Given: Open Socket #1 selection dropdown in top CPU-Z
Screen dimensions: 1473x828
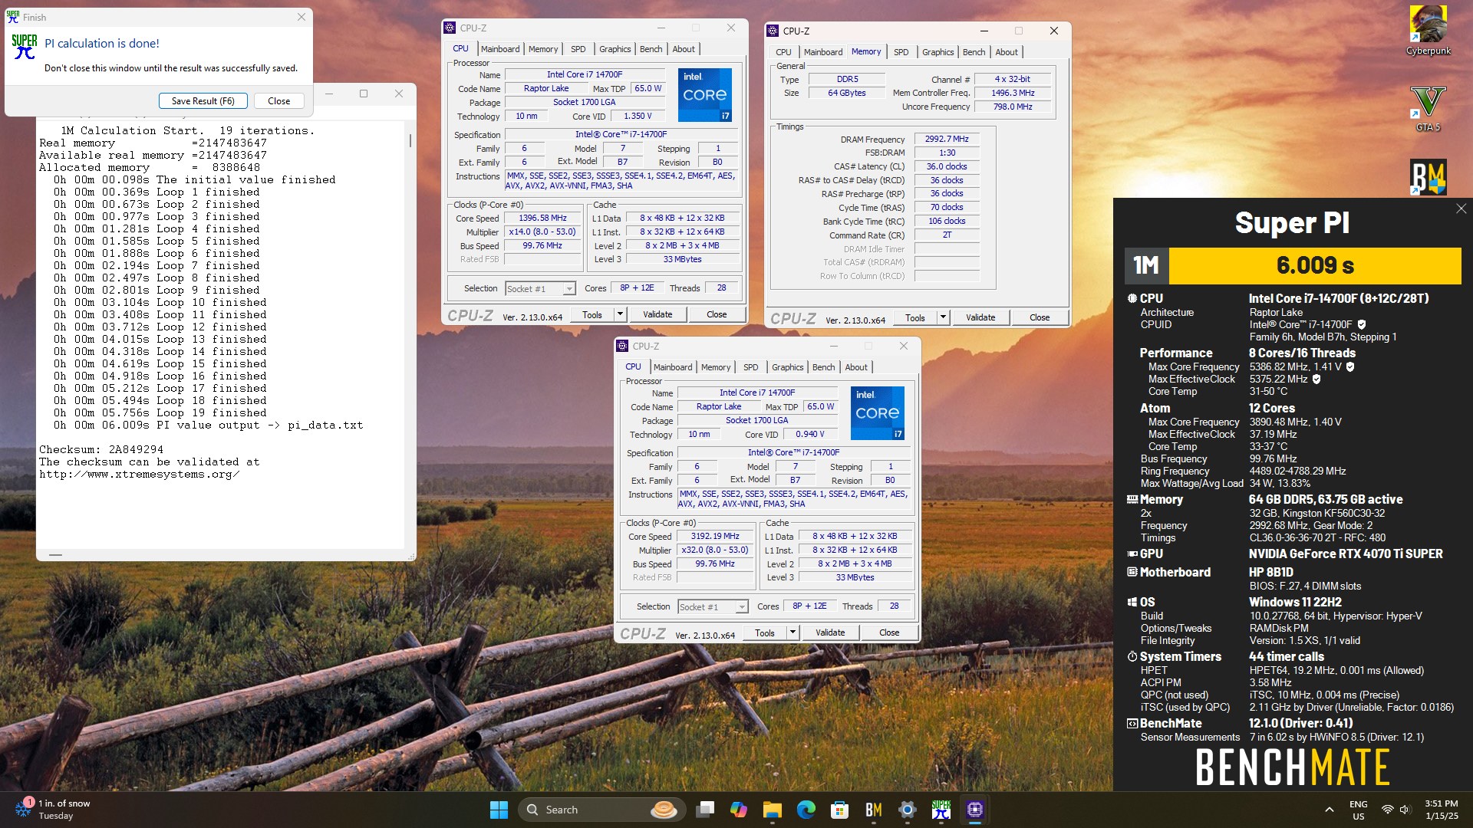Looking at the screenshot, I should pyautogui.click(x=540, y=289).
